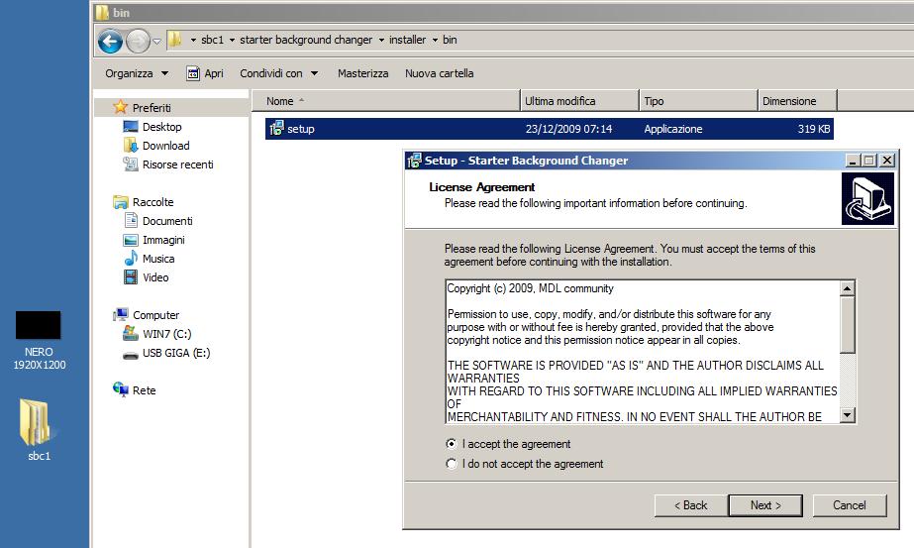Open the Condividi con menu
This screenshot has height=548, width=914.
tap(278, 73)
